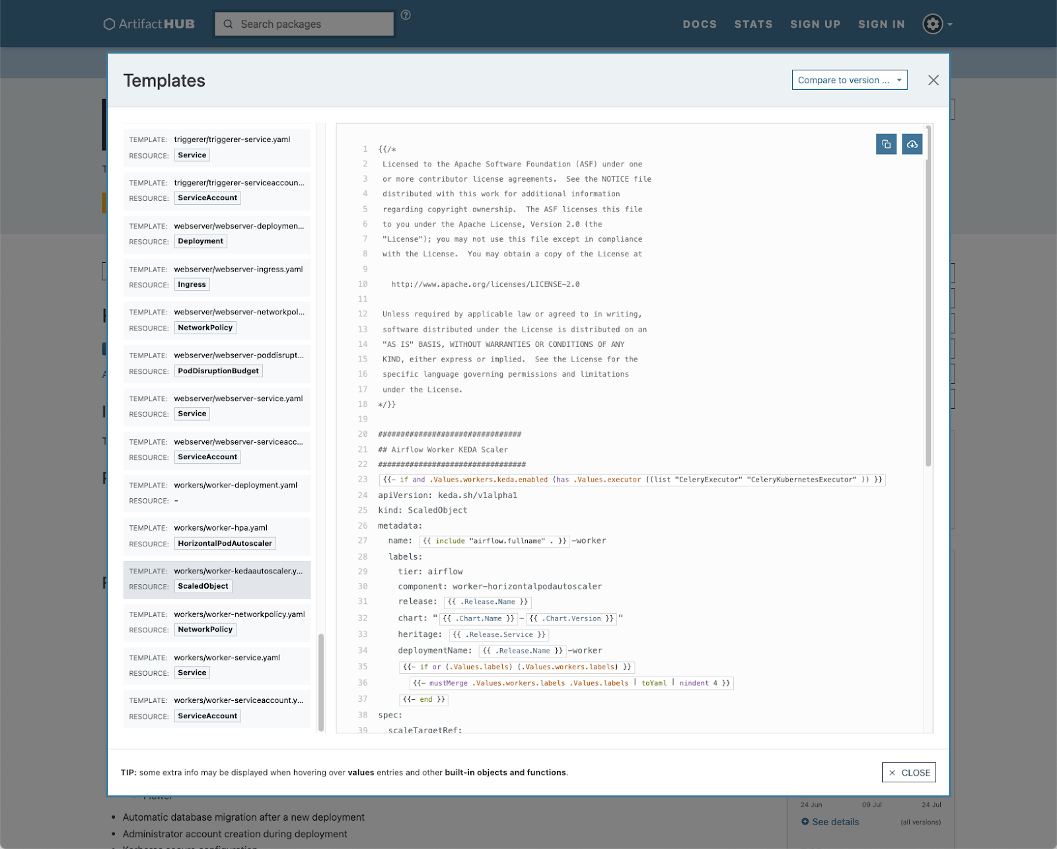This screenshot has height=849, width=1057.
Task: Download the template file
Action: coord(912,144)
